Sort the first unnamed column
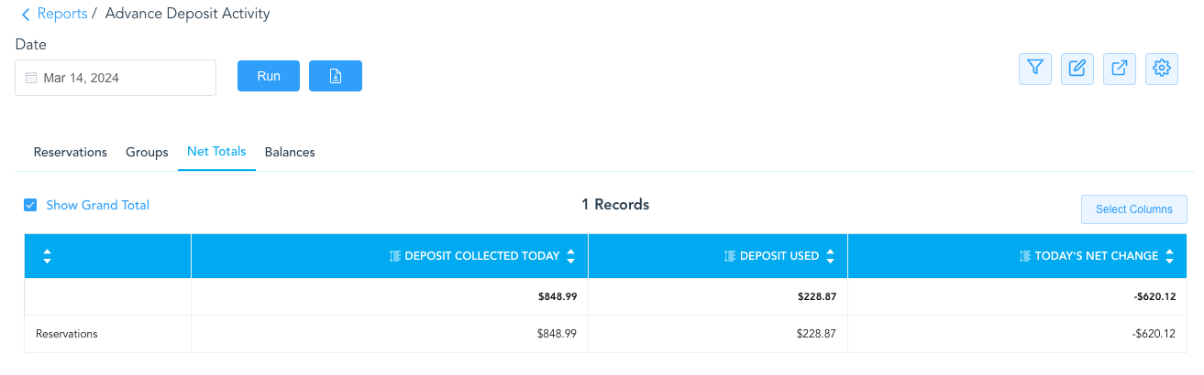Image resolution: width=1204 pixels, height=375 pixels. click(48, 257)
